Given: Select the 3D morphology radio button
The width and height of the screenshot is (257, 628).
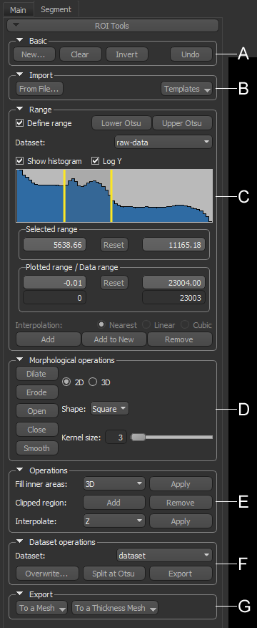Looking at the screenshot, I should click(x=93, y=382).
